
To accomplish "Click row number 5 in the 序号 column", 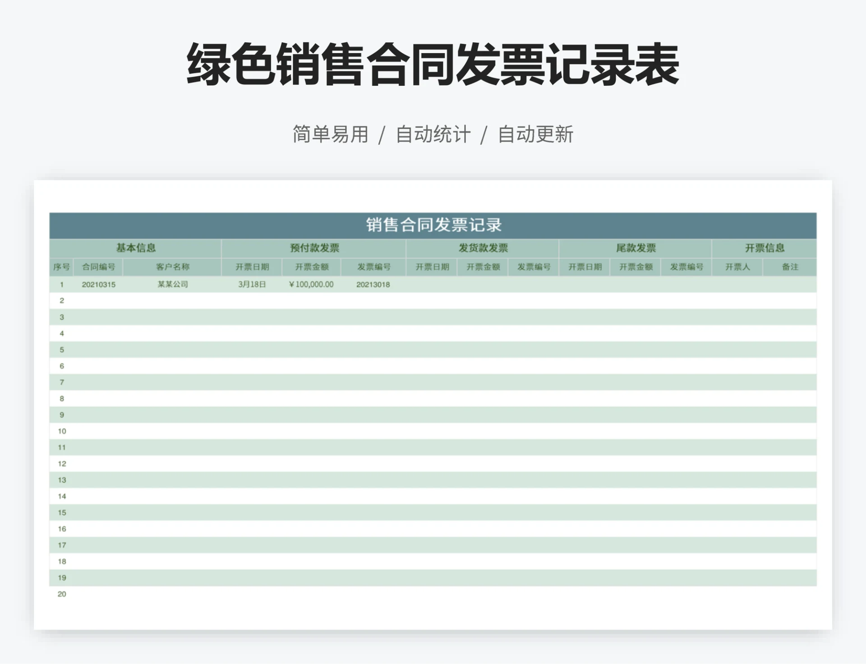I will pos(61,349).
